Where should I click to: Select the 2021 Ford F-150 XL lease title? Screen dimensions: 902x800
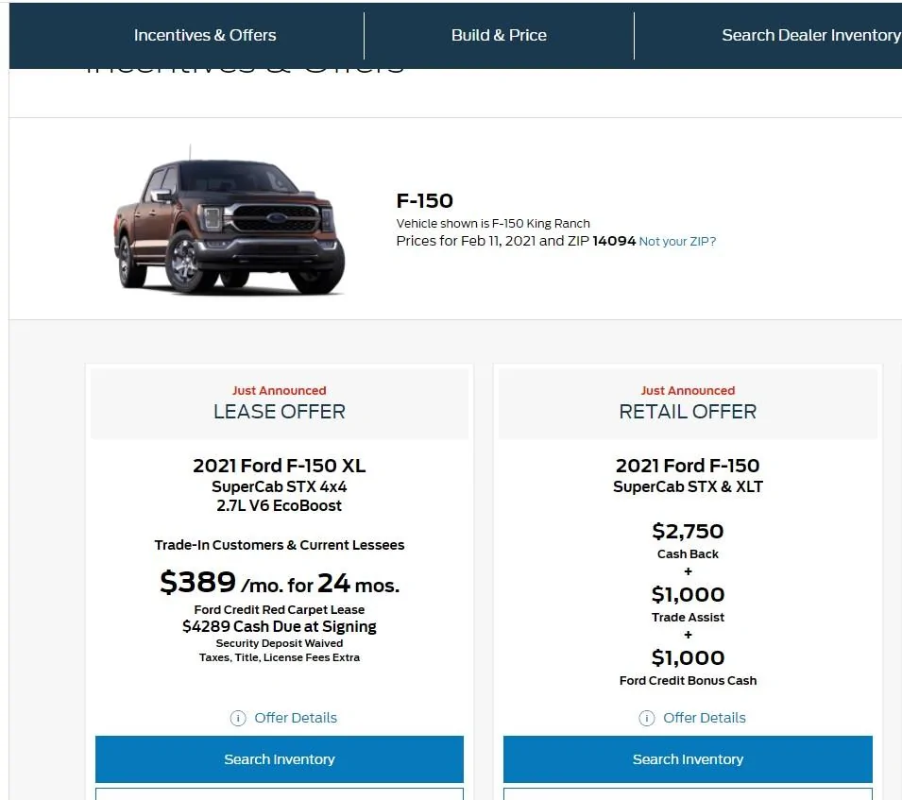tap(279, 466)
